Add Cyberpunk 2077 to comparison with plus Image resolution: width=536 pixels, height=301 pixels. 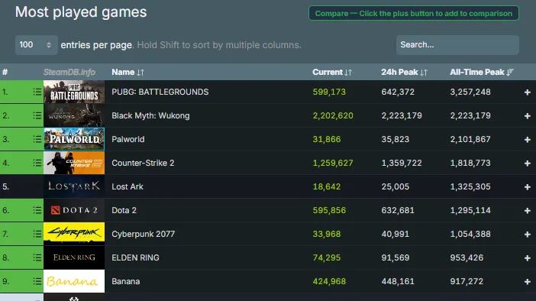click(527, 235)
